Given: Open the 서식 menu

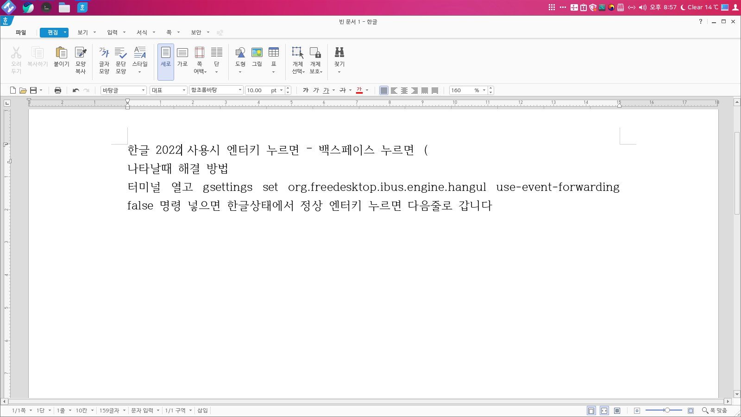Looking at the screenshot, I should 142,32.
